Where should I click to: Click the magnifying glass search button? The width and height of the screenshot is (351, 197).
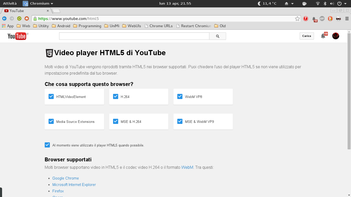point(218,36)
